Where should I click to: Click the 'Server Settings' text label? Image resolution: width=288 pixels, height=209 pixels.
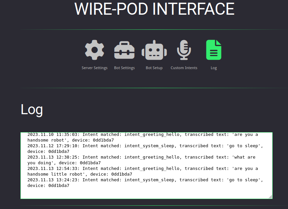click(x=94, y=68)
